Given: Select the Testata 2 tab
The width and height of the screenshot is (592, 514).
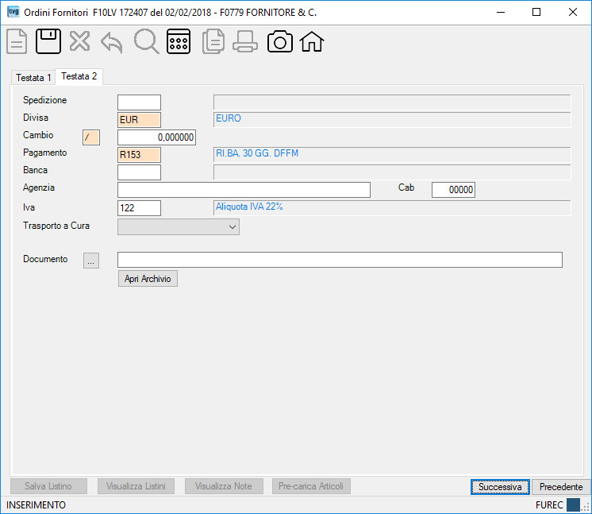Looking at the screenshot, I should tap(79, 76).
